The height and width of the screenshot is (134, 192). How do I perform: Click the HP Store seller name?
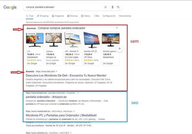(88, 57)
